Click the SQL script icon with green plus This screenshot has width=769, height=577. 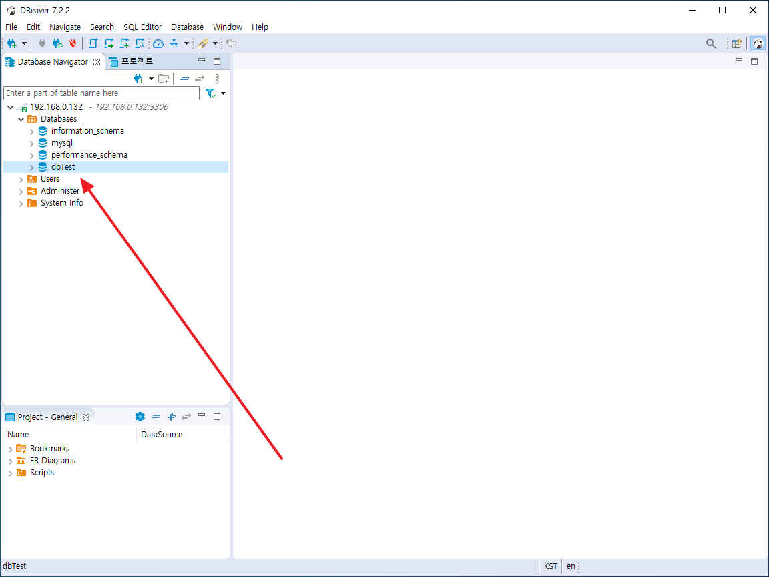click(x=125, y=43)
